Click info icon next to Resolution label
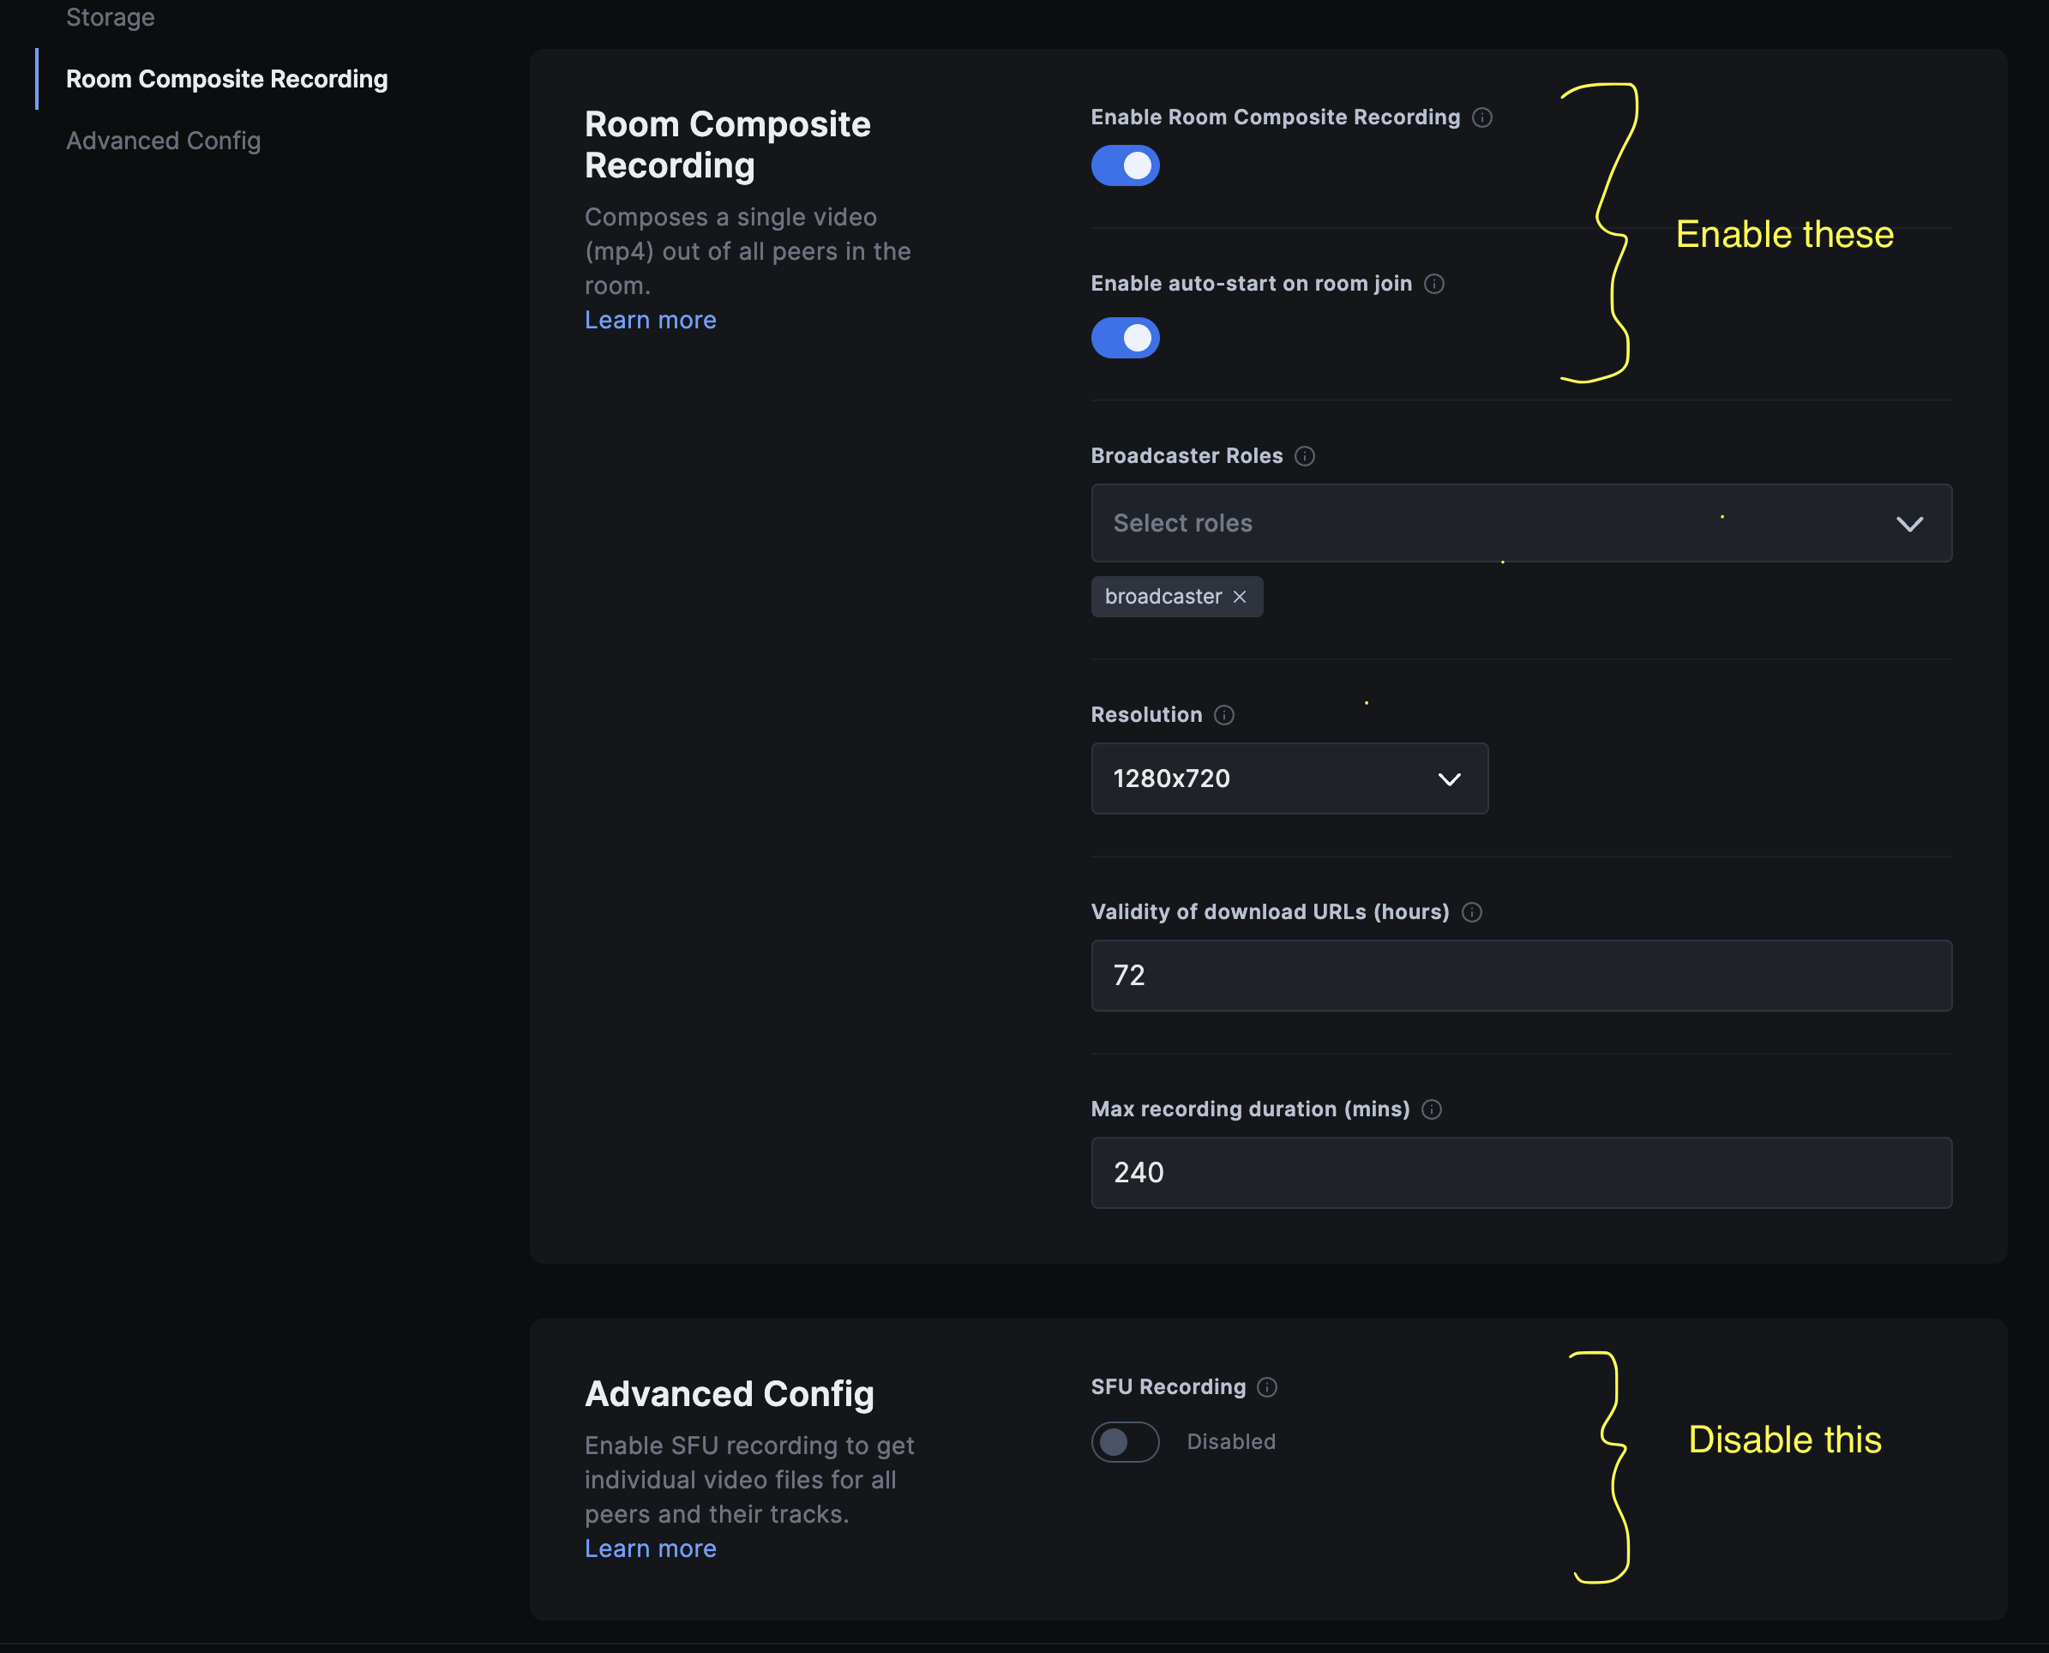Image resolution: width=2049 pixels, height=1653 pixels. point(1224,715)
